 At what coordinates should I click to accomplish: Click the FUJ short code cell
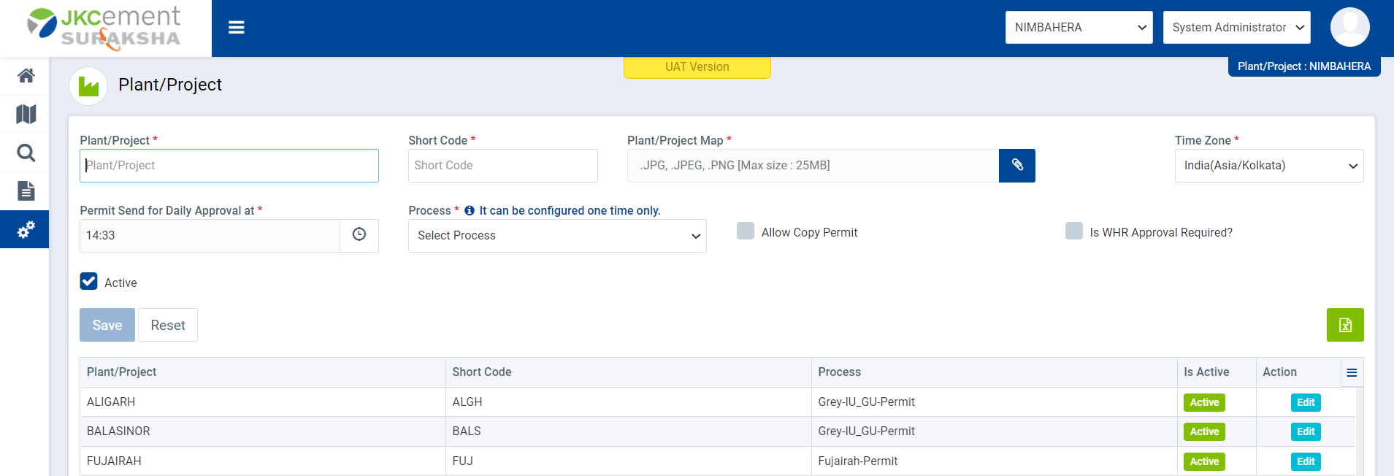tap(629, 461)
